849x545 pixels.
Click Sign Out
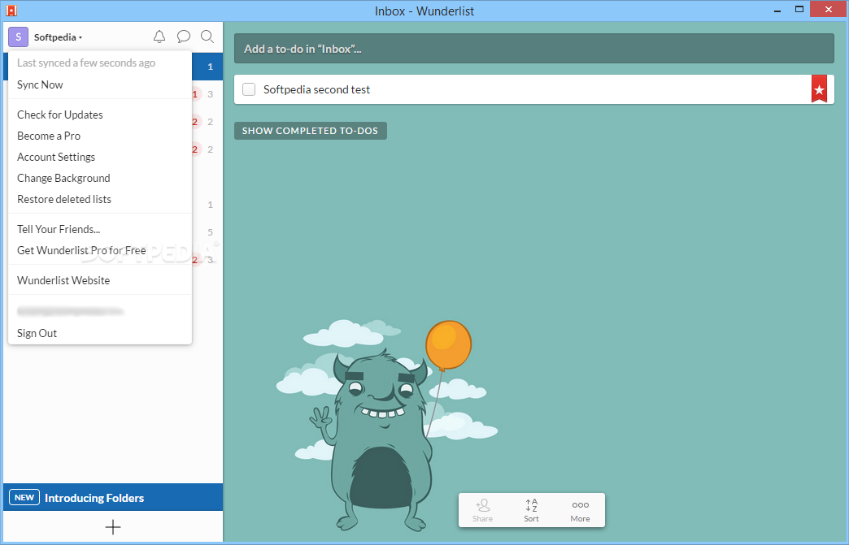coord(37,333)
